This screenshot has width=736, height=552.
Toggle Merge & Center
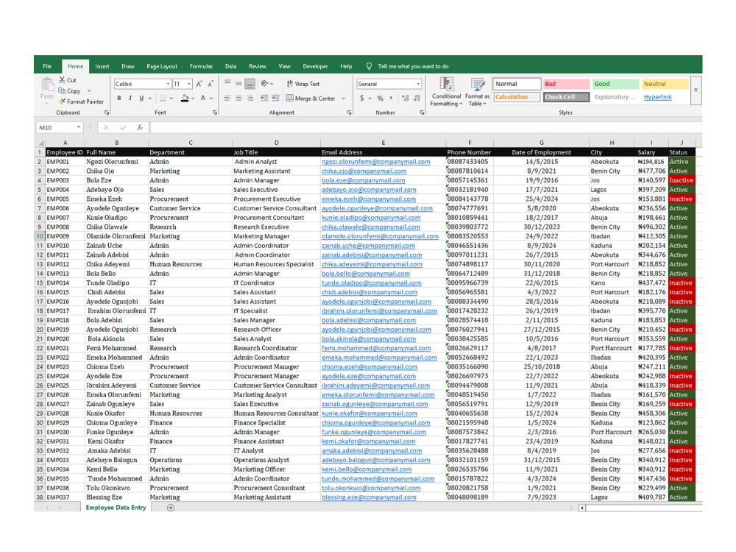tap(311, 98)
